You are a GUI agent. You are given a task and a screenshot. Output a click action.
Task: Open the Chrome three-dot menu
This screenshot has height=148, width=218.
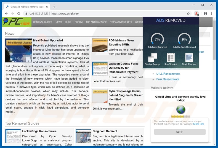(212, 14)
